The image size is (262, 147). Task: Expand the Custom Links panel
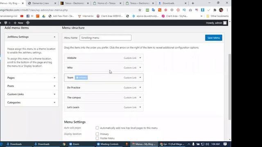click(54, 94)
